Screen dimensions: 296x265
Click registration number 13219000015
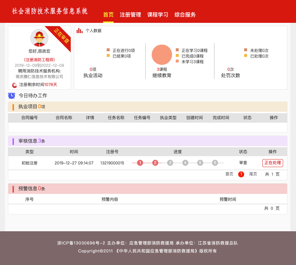point(112,163)
